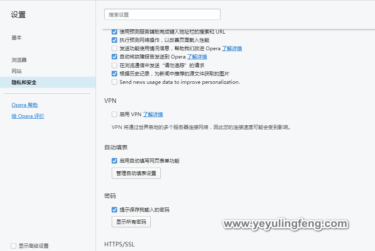The width and height of the screenshot is (375, 251).
Task: Click the VPN section heading
Action: point(110,101)
